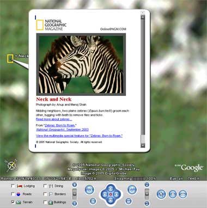Click the red center stop button
Viewport: 207px width, 208px height.
pyautogui.click(x=111, y=194)
